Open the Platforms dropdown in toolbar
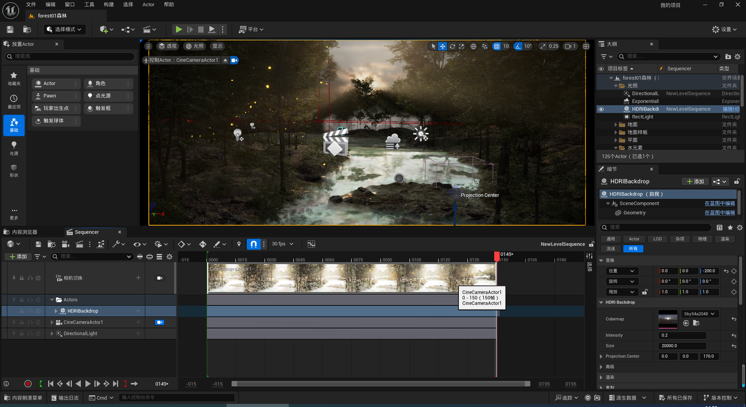The width and height of the screenshot is (746, 407). [251, 29]
